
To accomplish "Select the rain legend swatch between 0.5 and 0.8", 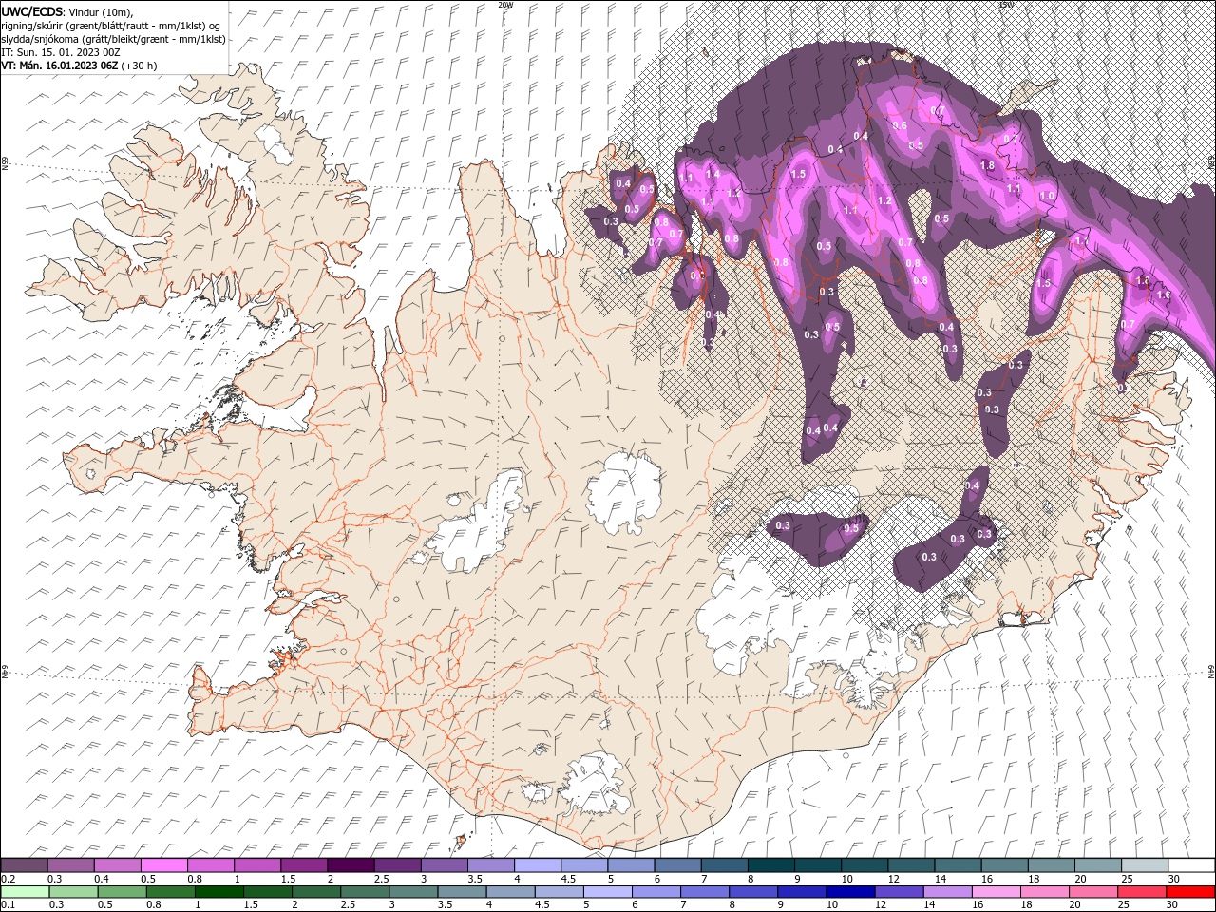I will (x=123, y=892).
